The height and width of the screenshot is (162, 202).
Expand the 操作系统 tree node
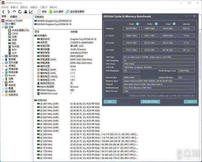pos(3,56)
